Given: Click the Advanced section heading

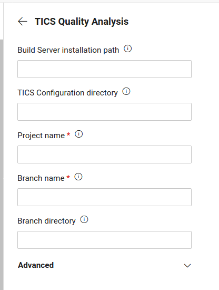Looking at the screenshot, I should pos(36,265).
